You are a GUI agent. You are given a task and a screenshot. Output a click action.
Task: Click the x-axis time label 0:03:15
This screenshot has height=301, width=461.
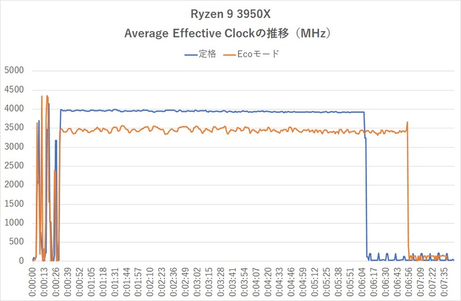(209, 282)
